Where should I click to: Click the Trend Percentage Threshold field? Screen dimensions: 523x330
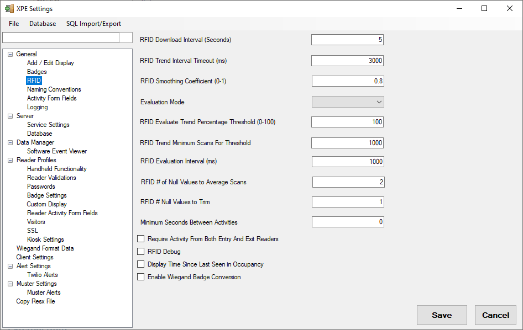click(347, 122)
